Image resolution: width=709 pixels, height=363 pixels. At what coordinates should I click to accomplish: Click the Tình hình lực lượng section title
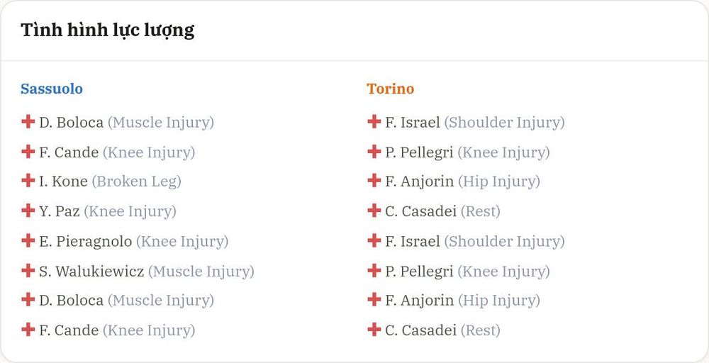108,30
